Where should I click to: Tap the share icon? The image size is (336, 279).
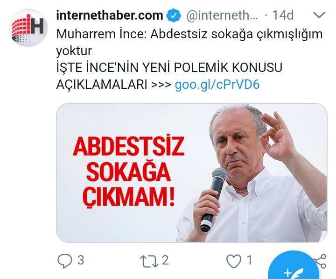coord(320,261)
